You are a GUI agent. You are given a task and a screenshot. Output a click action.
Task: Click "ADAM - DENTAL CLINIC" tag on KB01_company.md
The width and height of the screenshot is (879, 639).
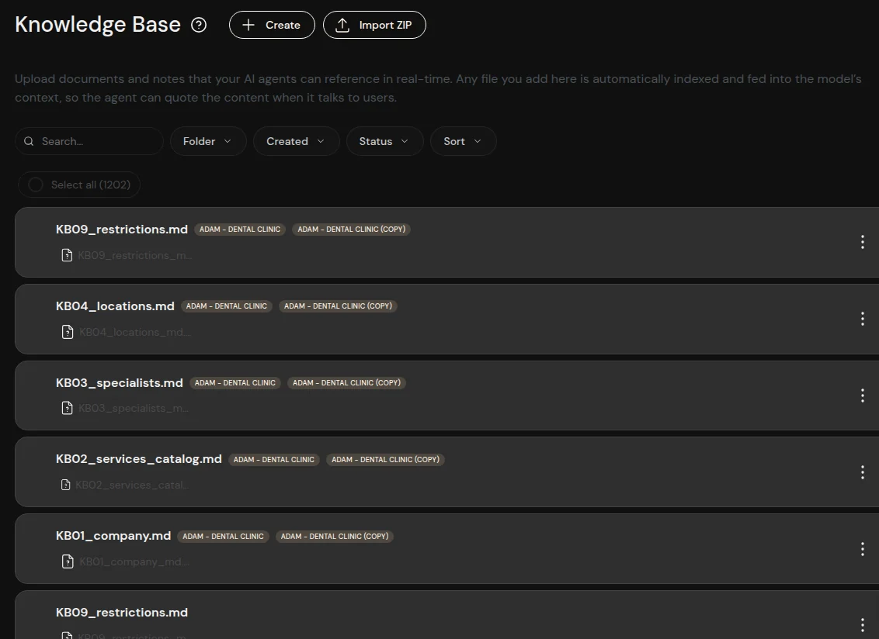click(x=223, y=537)
